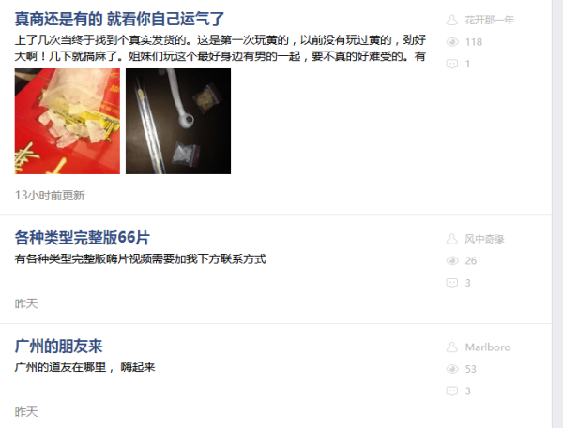This screenshot has height=428, width=563.
Task: Click the 13小时前更新 timestamp
Action: [x=50, y=196]
